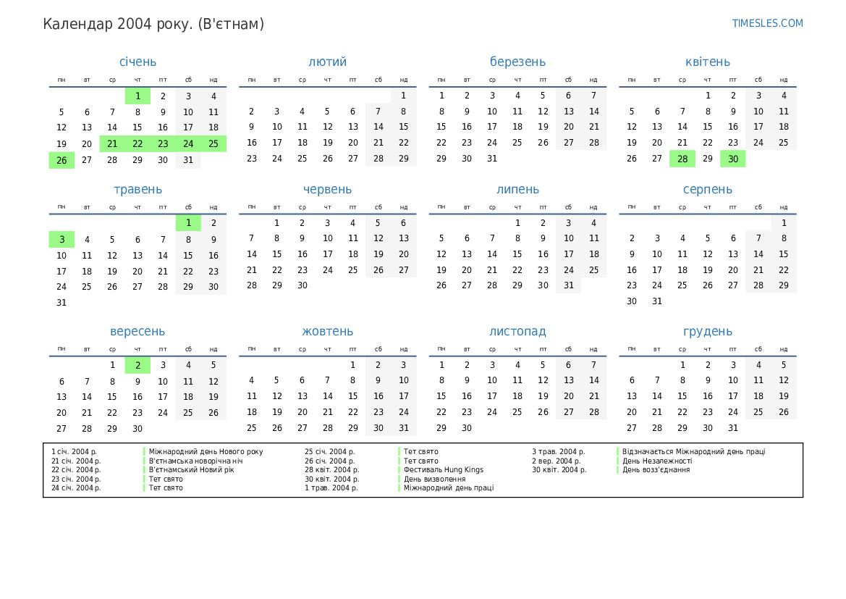
Task: Click date 31 in серпень
Action: (656, 301)
